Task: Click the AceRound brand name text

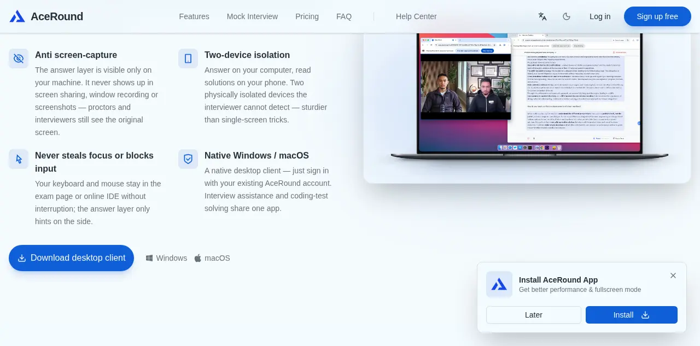Action: coord(57,16)
